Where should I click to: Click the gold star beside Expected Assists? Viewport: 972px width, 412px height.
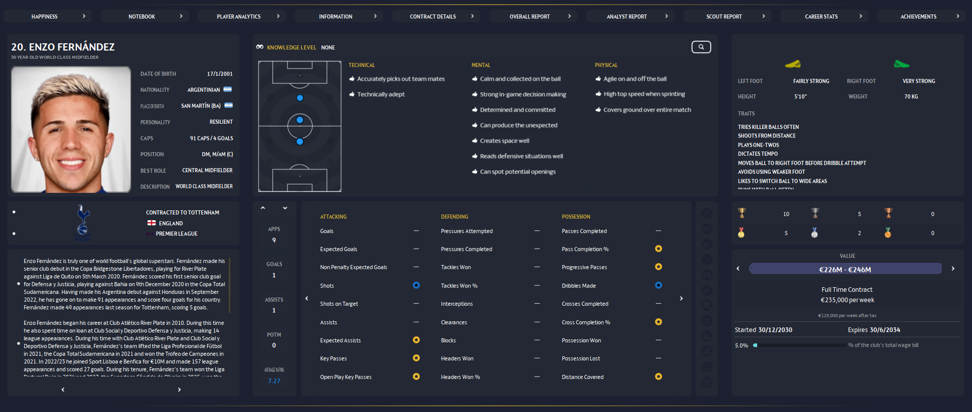coord(416,340)
